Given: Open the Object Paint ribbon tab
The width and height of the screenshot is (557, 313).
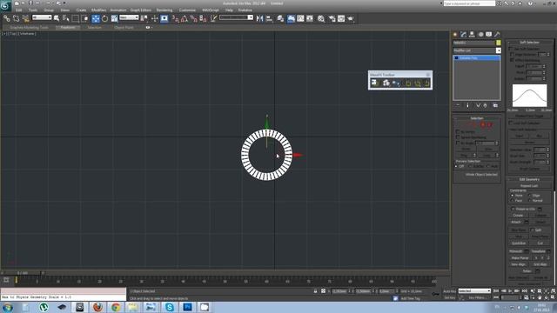Looking at the screenshot, I should point(124,27).
